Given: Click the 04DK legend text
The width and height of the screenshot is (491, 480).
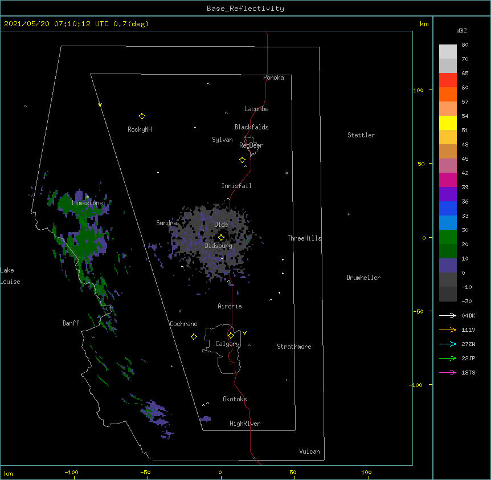Looking at the screenshot, I should pos(468,315).
